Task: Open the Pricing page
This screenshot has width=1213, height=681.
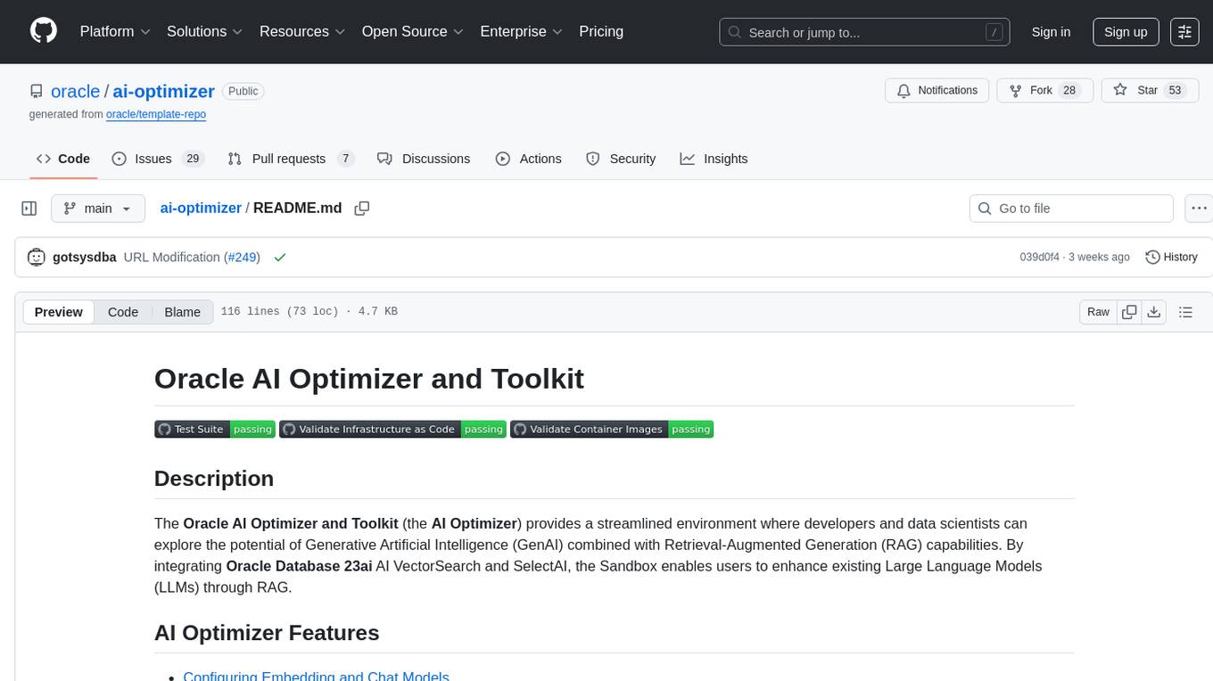Action: pyautogui.click(x=601, y=31)
